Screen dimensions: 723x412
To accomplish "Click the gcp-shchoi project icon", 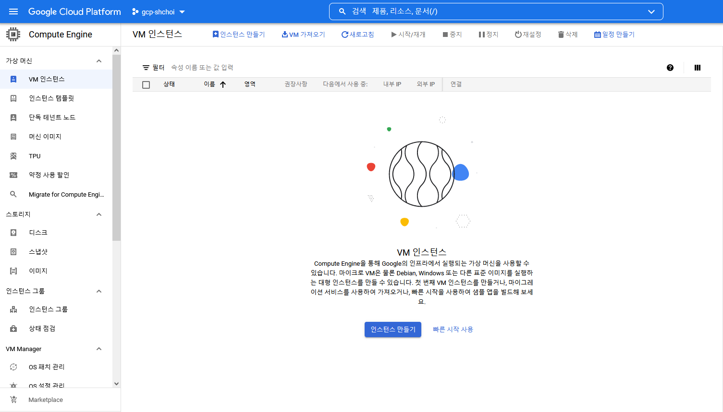I will [x=135, y=12].
